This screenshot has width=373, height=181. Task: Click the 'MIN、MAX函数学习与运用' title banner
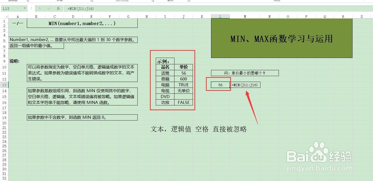[282, 38]
